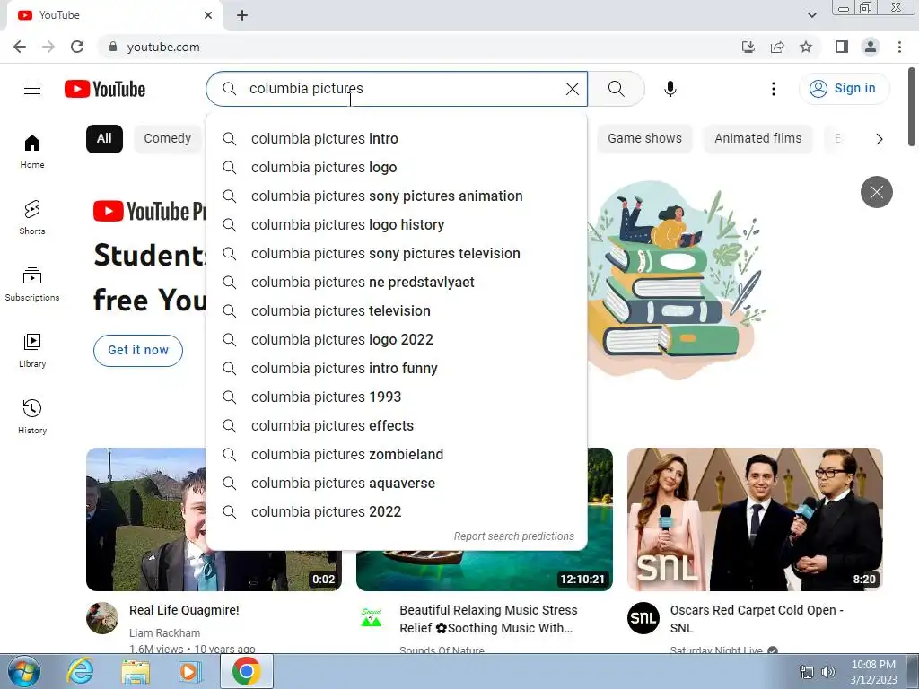The height and width of the screenshot is (689, 919).
Task: Dismiss the YouTube Premium promo banner
Action: point(876,192)
